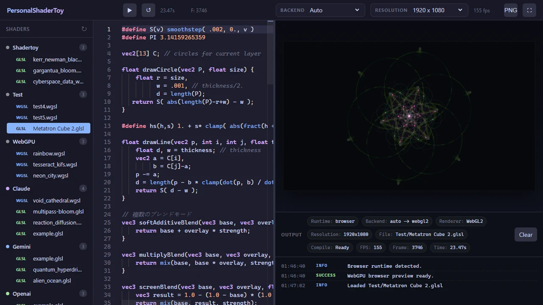Open test4.wgsl file
This screenshot has width=543, height=305.
(48, 106)
